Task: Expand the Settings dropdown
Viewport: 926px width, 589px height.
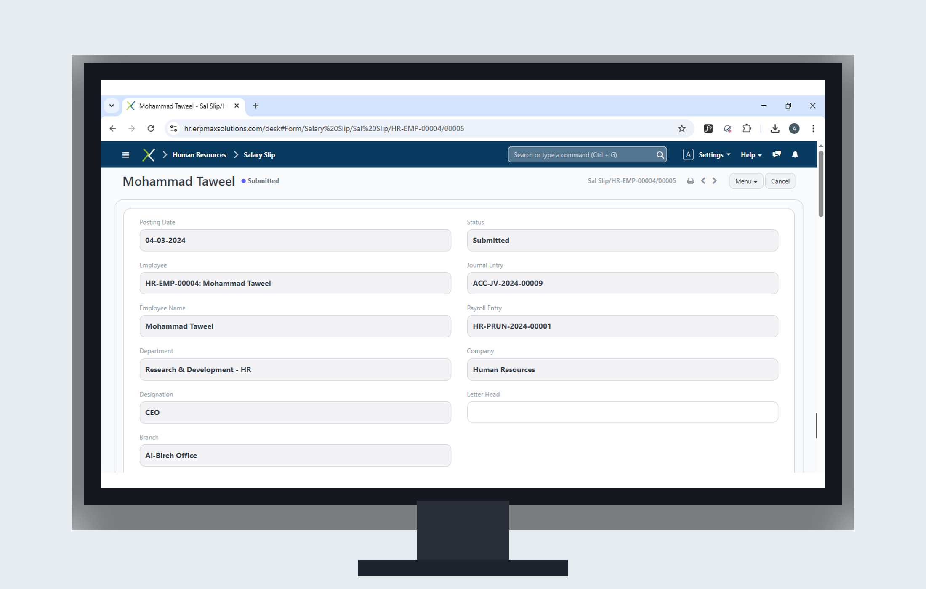Action: [x=714, y=155]
